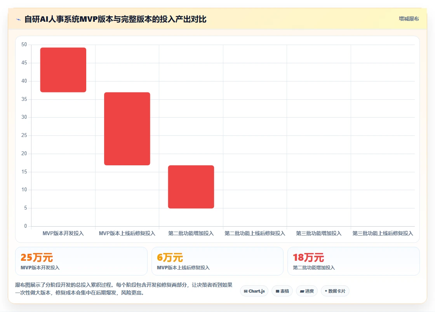Click the red bar for MVP版本开发投入
Viewport: 435px width, 312px height.
(x=63, y=70)
